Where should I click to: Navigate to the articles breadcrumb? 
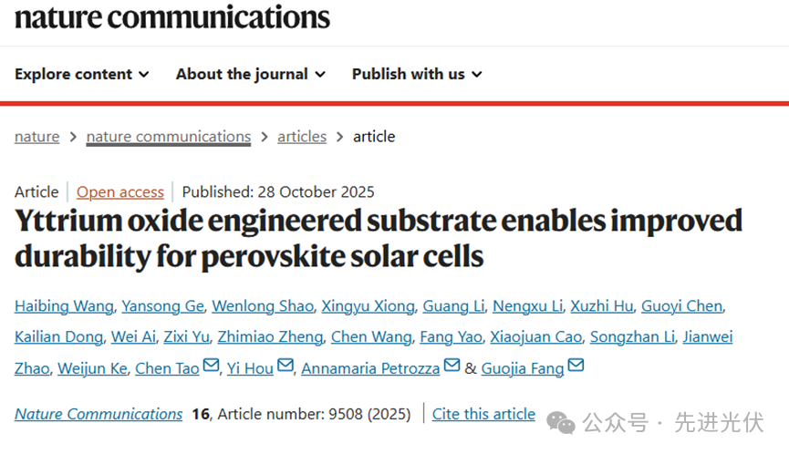[302, 137]
